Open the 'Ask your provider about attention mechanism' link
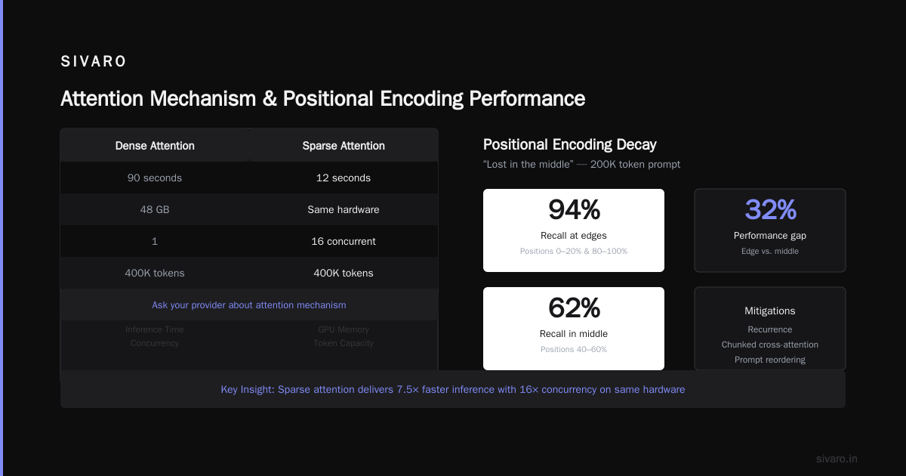Viewport: 906px width, 476px height. [x=249, y=305]
